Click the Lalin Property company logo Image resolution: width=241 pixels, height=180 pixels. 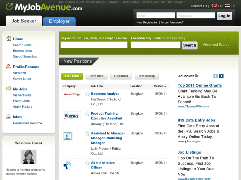68,136
